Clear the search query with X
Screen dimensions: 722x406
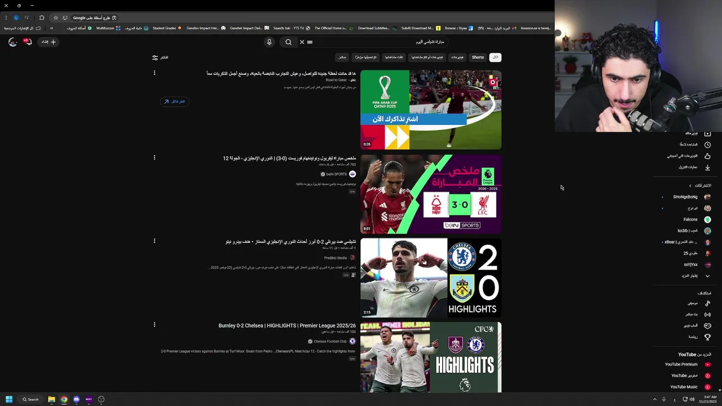tap(302, 42)
